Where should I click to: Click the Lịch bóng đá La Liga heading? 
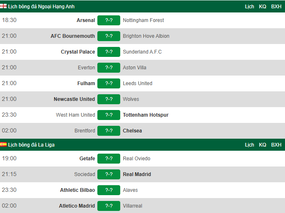click(x=31, y=145)
